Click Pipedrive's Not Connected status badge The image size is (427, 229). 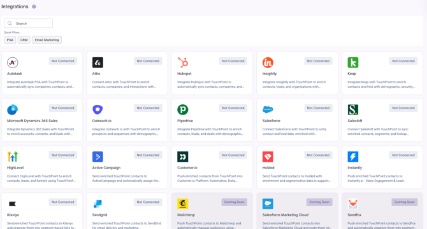click(233, 108)
